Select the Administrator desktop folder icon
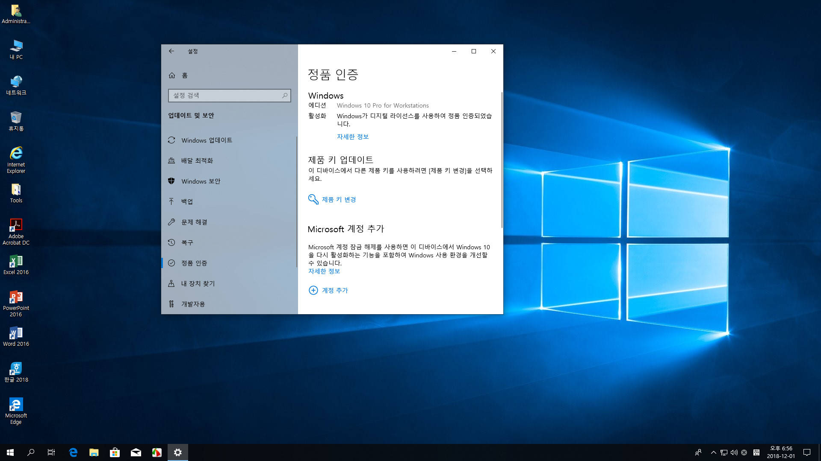Viewport: 821px width, 461px height. (x=16, y=14)
